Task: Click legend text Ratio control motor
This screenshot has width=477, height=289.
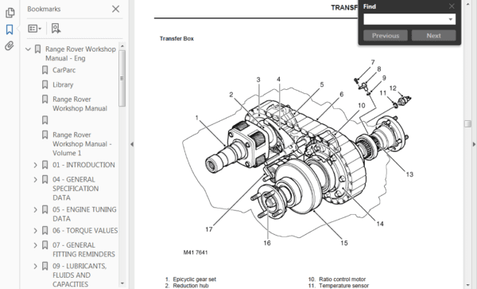Action: click(342, 279)
